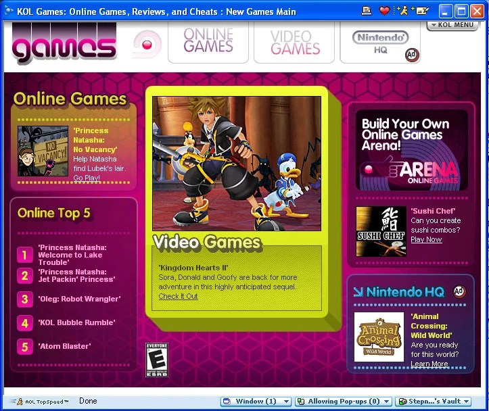Click the Online Games section heading

[70, 99]
